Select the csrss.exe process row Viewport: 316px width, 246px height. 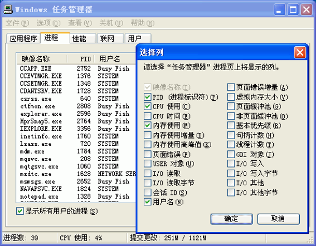click(76, 99)
